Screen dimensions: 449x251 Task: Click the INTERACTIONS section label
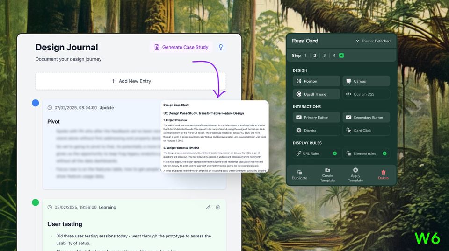tap(307, 106)
